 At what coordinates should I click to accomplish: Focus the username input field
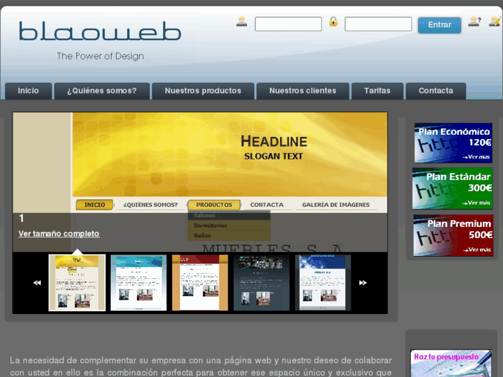[x=288, y=24]
